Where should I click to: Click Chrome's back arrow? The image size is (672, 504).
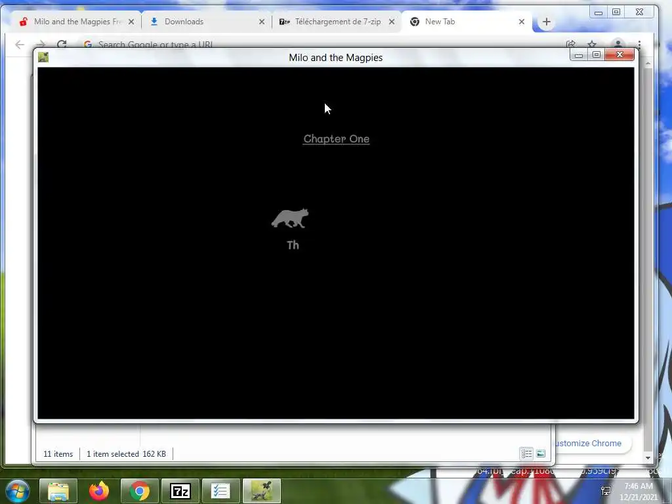(20, 45)
